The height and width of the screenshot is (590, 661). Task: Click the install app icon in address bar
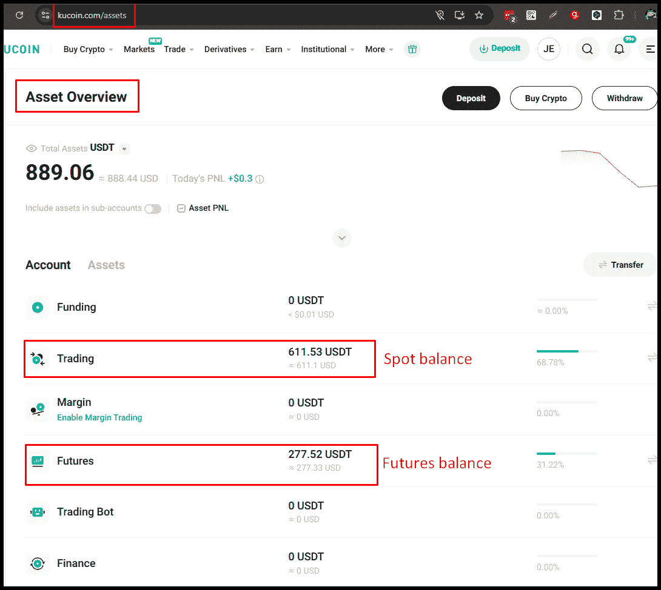tap(460, 15)
